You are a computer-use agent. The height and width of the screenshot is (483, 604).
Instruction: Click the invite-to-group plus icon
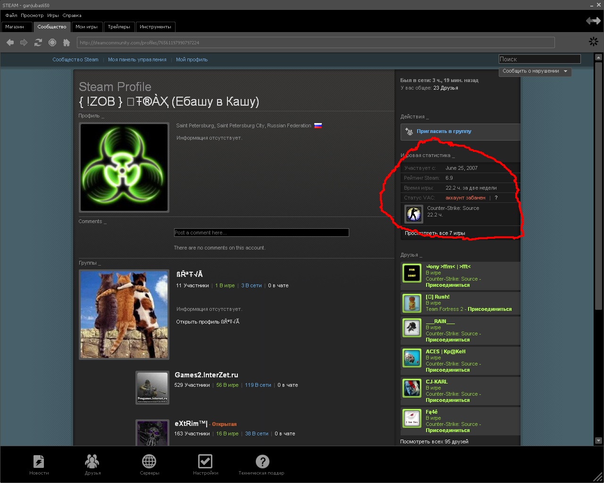[x=409, y=132]
